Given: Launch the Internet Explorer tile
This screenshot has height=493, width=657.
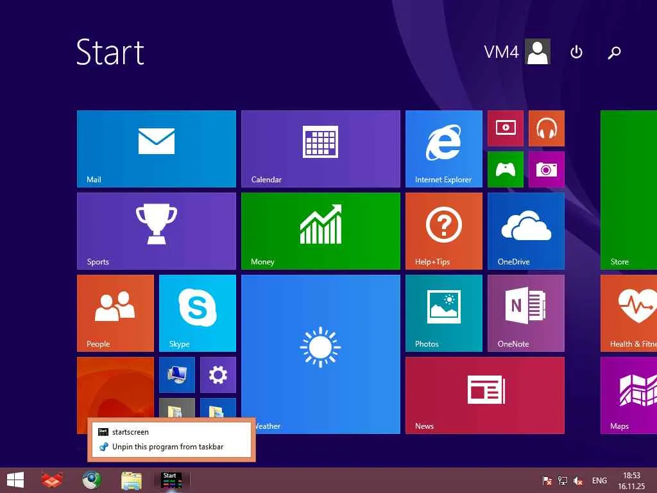Looking at the screenshot, I should click(x=444, y=149).
